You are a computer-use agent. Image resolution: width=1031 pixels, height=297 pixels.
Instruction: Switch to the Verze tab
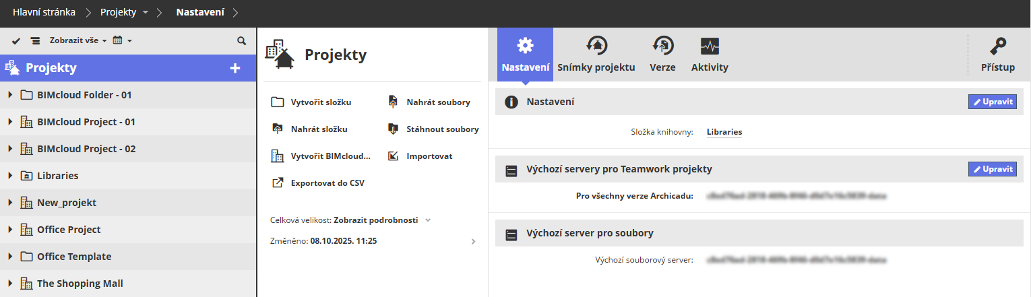click(x=662, y=55)
